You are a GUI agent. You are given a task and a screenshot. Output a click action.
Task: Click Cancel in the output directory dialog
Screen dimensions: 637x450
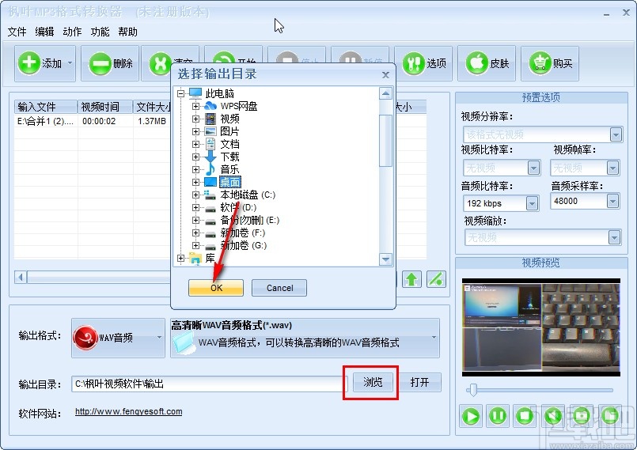click(279, 288)
